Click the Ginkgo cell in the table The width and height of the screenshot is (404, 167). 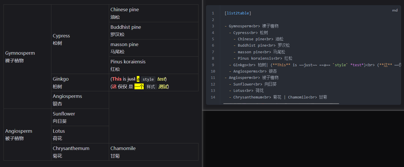pyautogui.click(x=80, y=83)
